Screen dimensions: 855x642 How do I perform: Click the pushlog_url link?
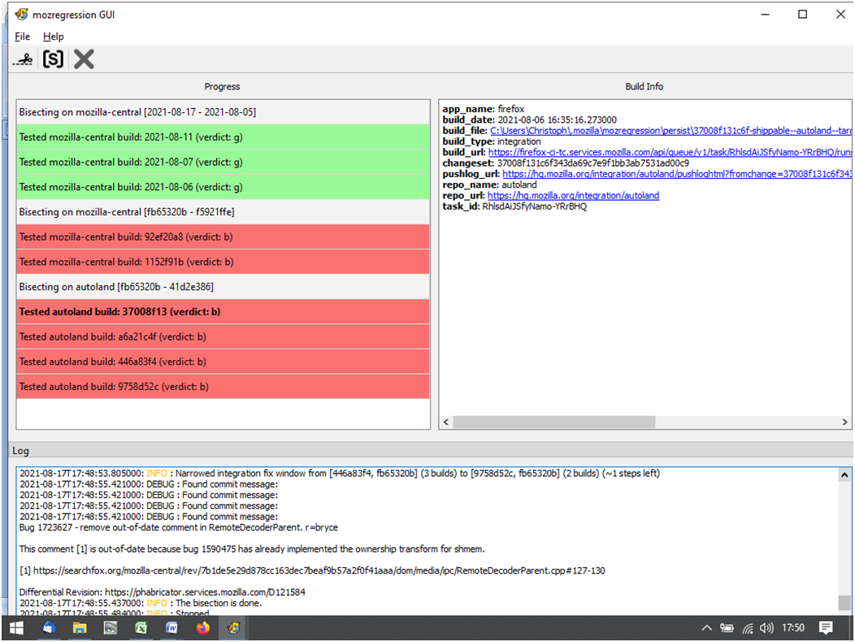(675, 174)
